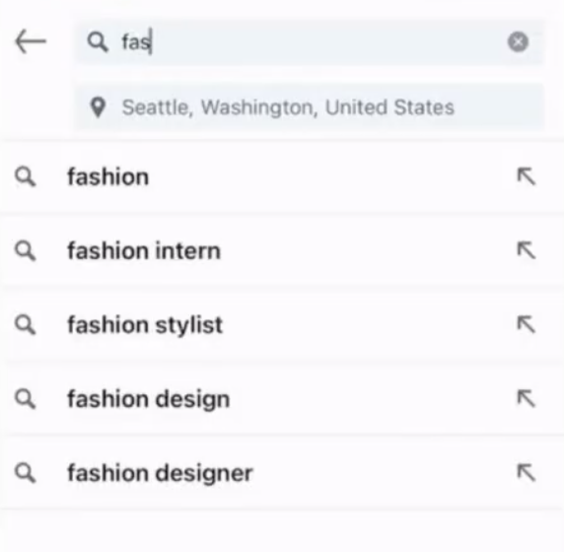Fill search with 'fashion' using the arrow icon
The image size is (564, 552).
point(527,176)
